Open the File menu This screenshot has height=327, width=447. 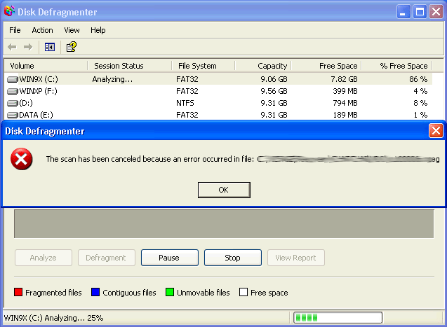tap(15, 30)
